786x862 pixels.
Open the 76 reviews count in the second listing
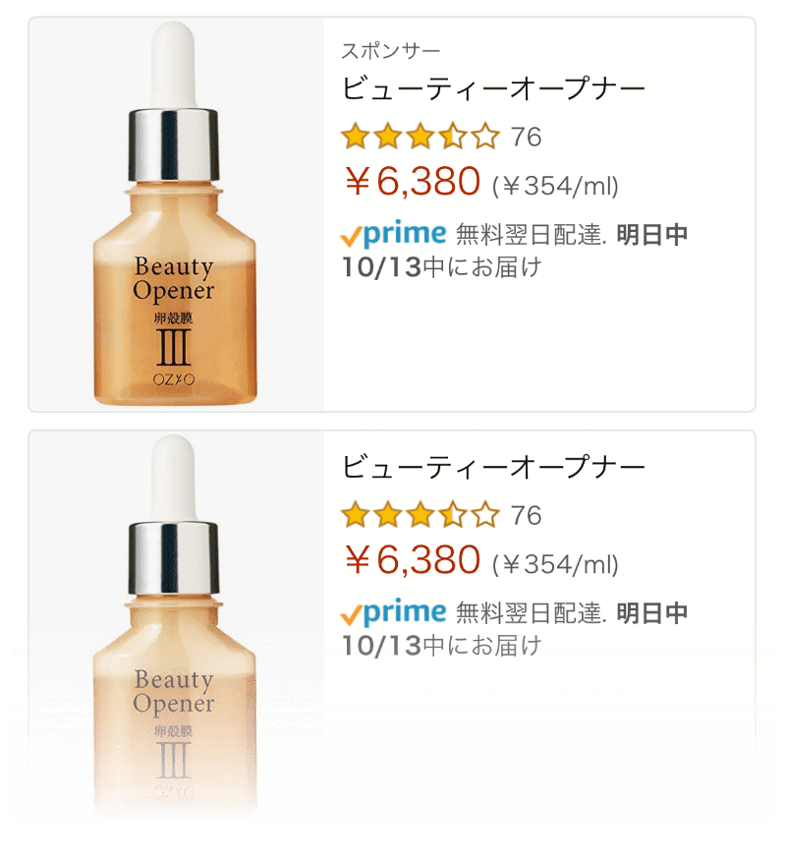coord(526,516)
